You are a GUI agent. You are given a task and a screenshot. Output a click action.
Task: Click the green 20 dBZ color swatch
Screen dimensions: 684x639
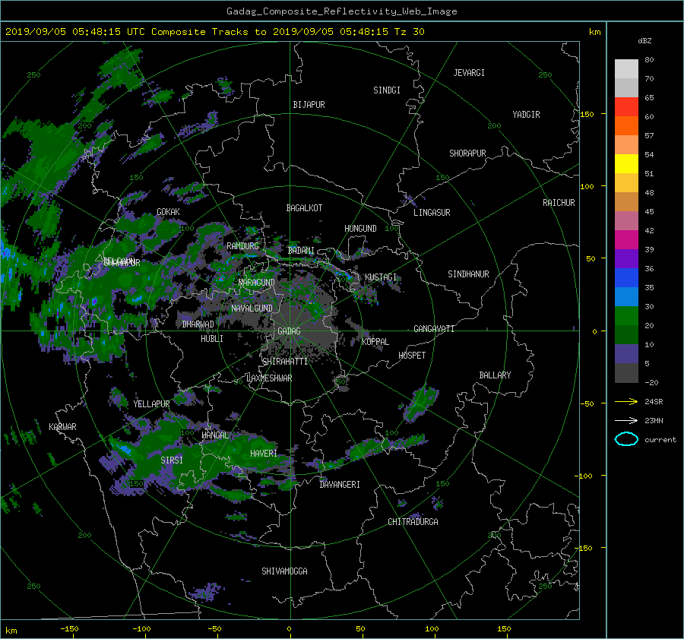tap(626, 315)
